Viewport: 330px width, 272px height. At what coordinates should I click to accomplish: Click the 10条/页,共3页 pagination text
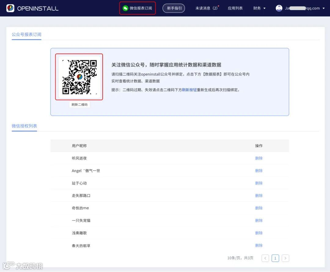[x=240, y=258]
